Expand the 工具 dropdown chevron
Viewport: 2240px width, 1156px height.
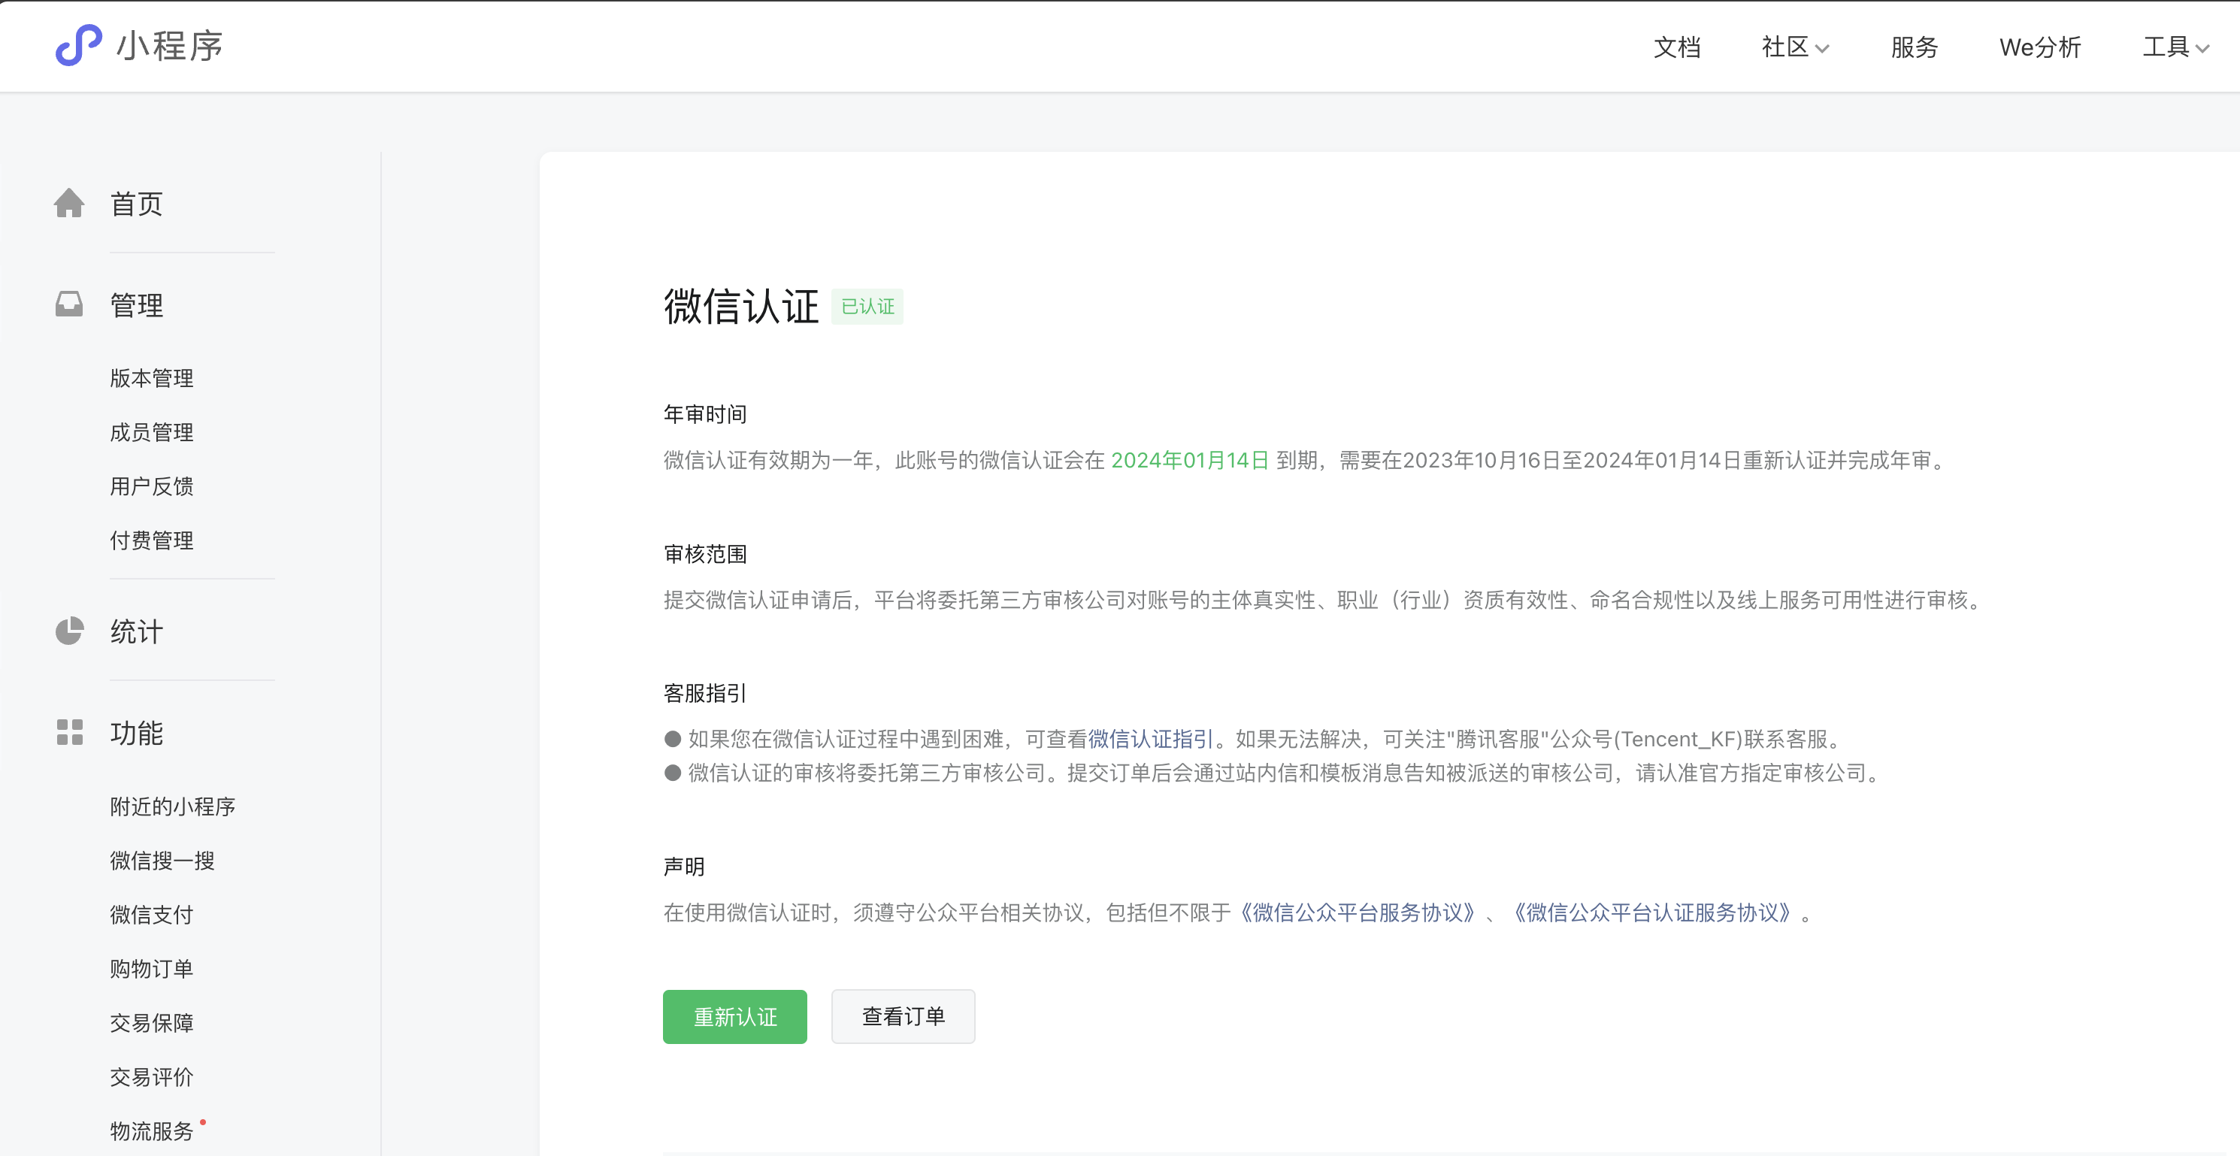coord(2202,49)
